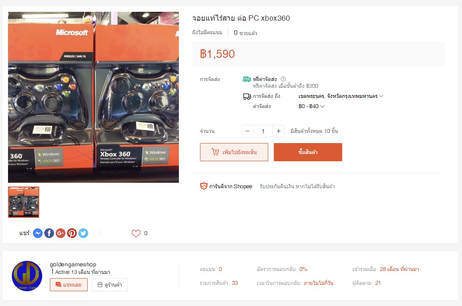
Task: Open the goldengameshop seller name link
Action: click(x=73, y=265)
